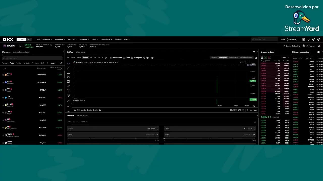The width and height of the screenshot is (323, 181).
Task: Select the chart zoom-in tool
Action: pyautogui.click(x=68, y=106)
